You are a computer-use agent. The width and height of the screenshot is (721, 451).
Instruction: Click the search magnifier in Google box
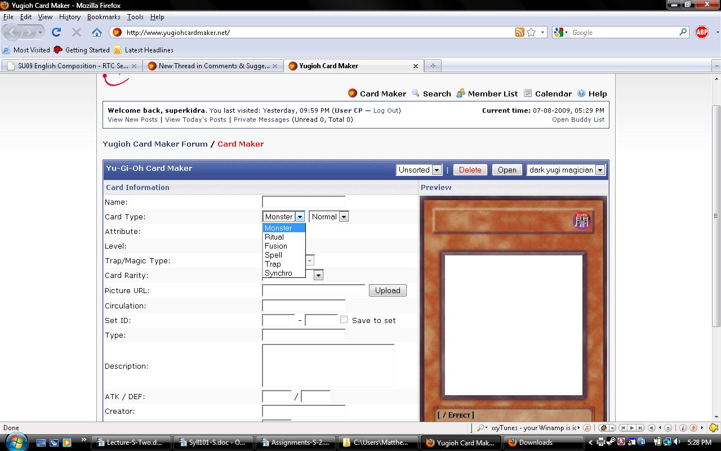[683, 32]
